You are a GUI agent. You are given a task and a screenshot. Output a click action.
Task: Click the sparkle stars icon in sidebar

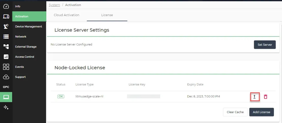point(6,107)
